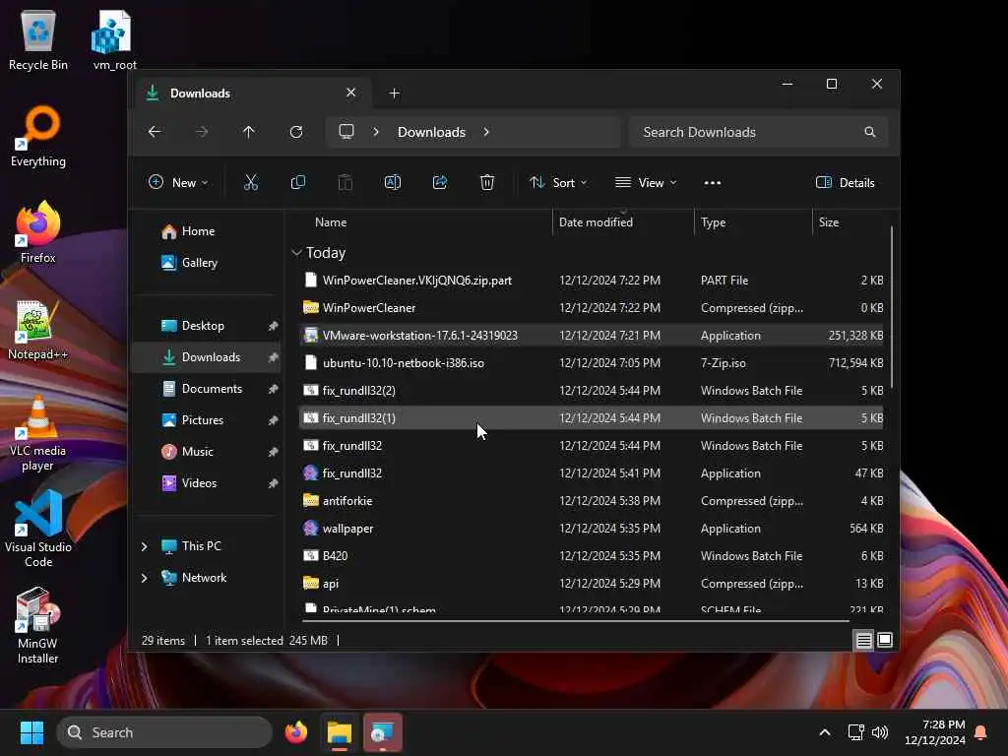Screen dimensions: 1008x756
Task: Show hidden system tray icons
Action: (x=825, y=732)
